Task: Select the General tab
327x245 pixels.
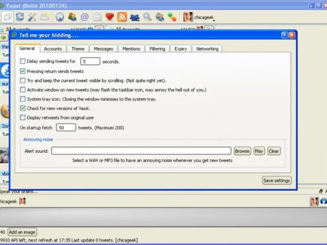Action: (27, 48)
